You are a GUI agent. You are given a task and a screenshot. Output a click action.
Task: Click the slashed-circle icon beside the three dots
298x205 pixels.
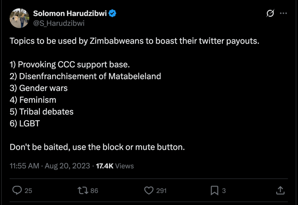coord(270,14)
